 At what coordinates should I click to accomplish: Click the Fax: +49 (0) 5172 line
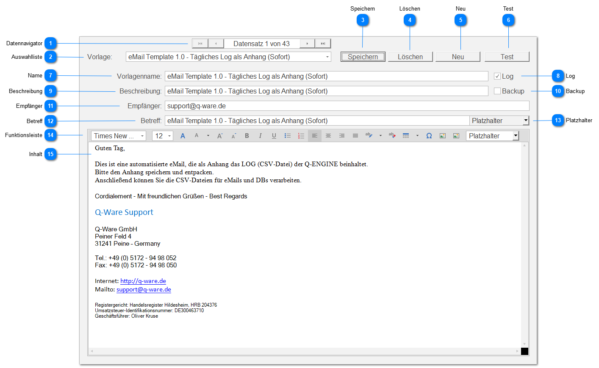click(x=136, y=265)
